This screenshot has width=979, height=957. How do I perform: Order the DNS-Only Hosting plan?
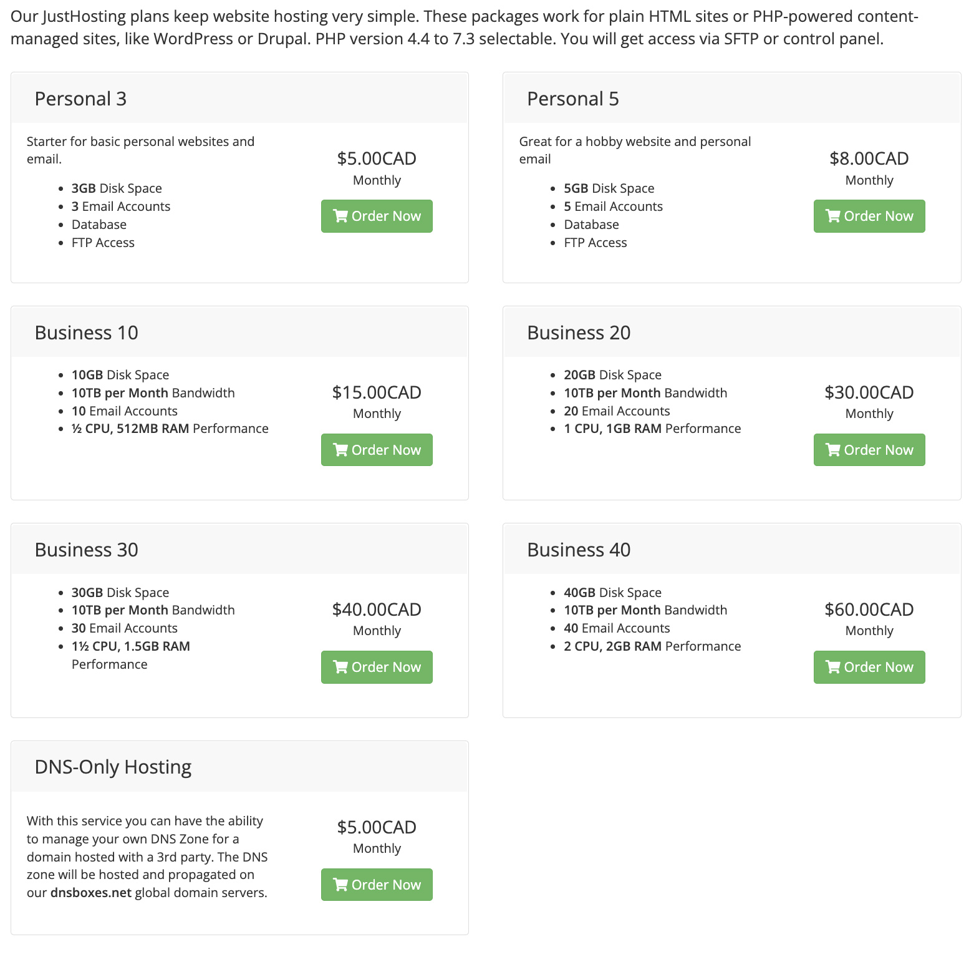pos(377,884)
